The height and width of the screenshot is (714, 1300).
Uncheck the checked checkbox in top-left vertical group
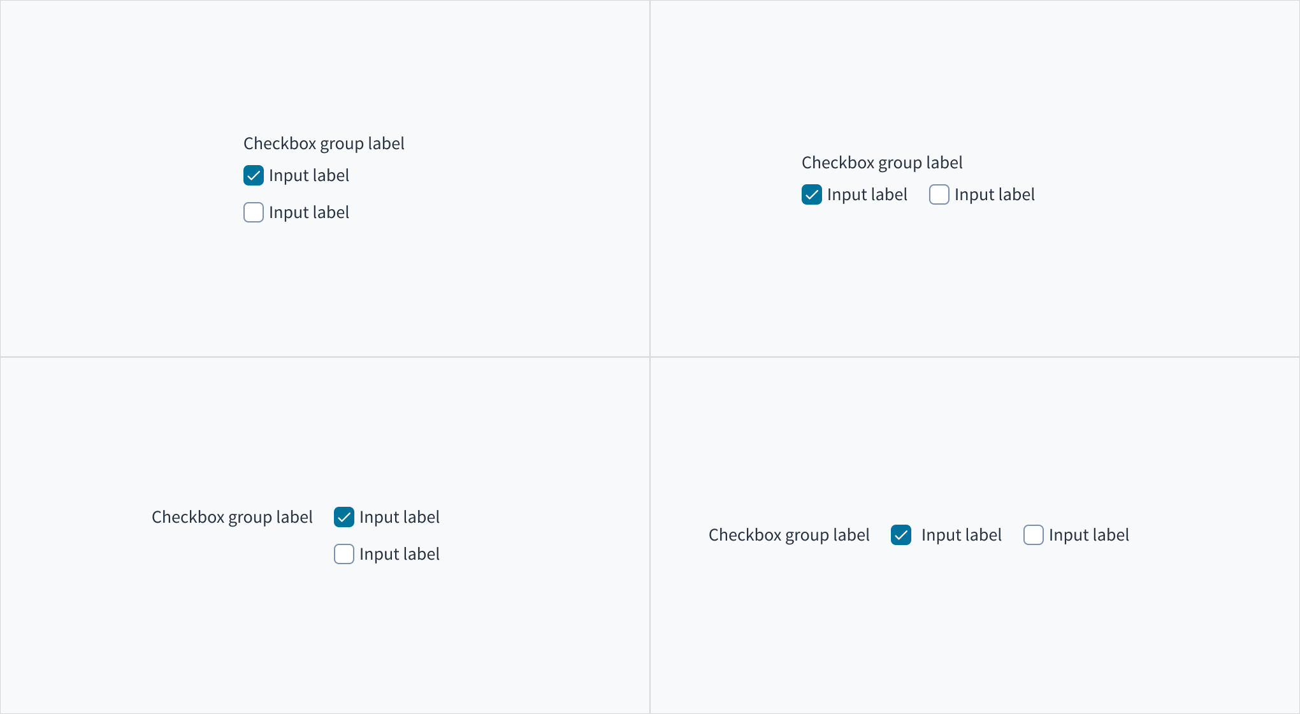pos(253,175)
